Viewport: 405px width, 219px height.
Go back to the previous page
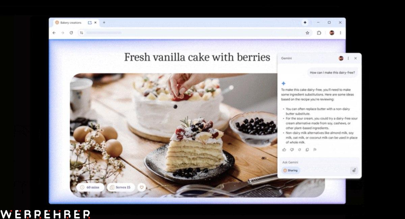pyautogui.click(x=54, y=33)
